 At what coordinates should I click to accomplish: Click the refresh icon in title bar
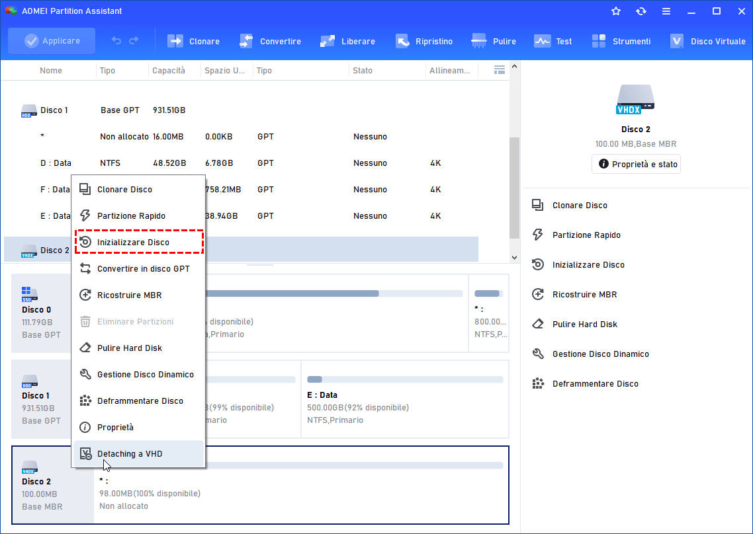(x=641, y=11)
